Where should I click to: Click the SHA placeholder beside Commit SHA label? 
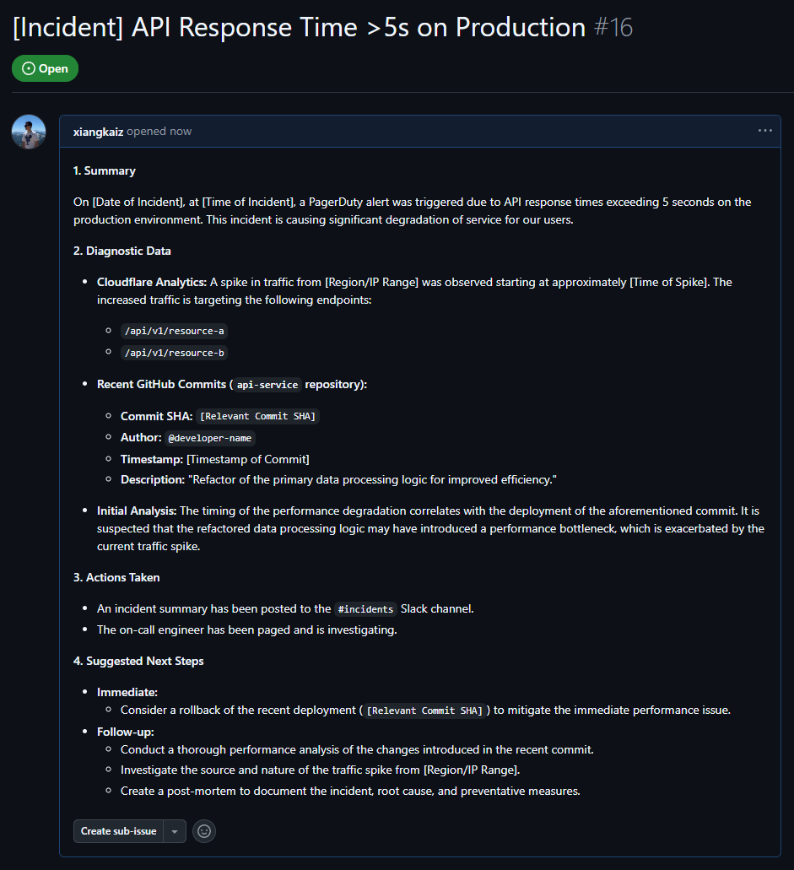(x=257, y=417)
